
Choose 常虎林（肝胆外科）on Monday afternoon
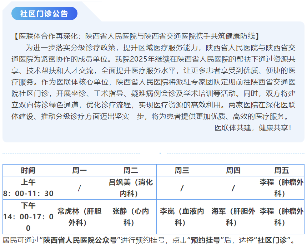pos(79,217)
